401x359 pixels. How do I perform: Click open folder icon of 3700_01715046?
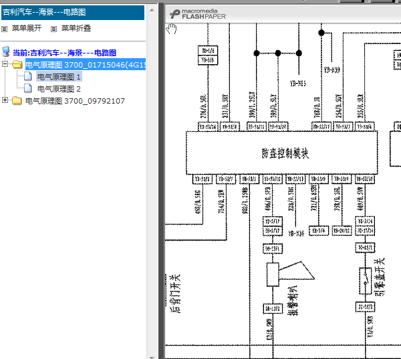[17, 64]
